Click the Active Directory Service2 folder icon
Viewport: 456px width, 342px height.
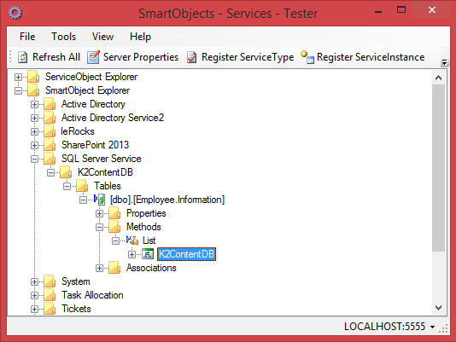click(x=50, y=118)
